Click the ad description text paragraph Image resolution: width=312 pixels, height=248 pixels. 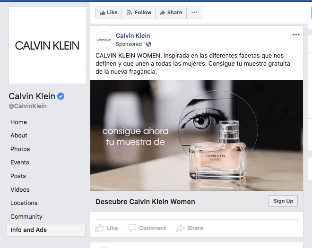(x=192, y=64)
